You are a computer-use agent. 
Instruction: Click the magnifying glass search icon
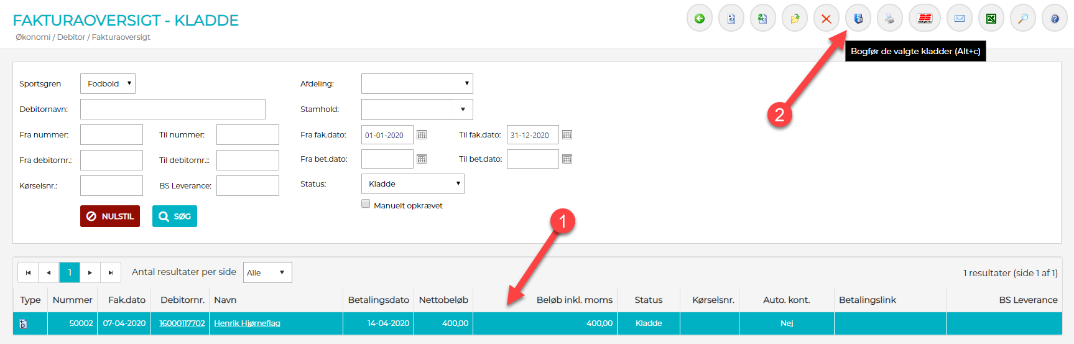(1023, 19)
